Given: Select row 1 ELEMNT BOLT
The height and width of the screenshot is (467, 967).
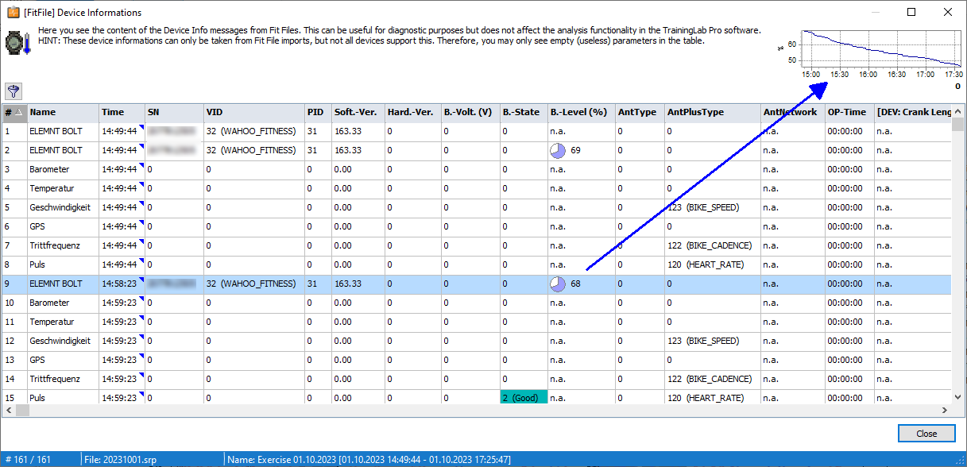Looking at the screenshot, I should (x=477, y=131).
